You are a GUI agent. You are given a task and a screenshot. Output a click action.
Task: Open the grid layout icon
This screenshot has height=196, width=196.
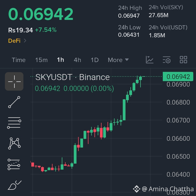(183, 60)
